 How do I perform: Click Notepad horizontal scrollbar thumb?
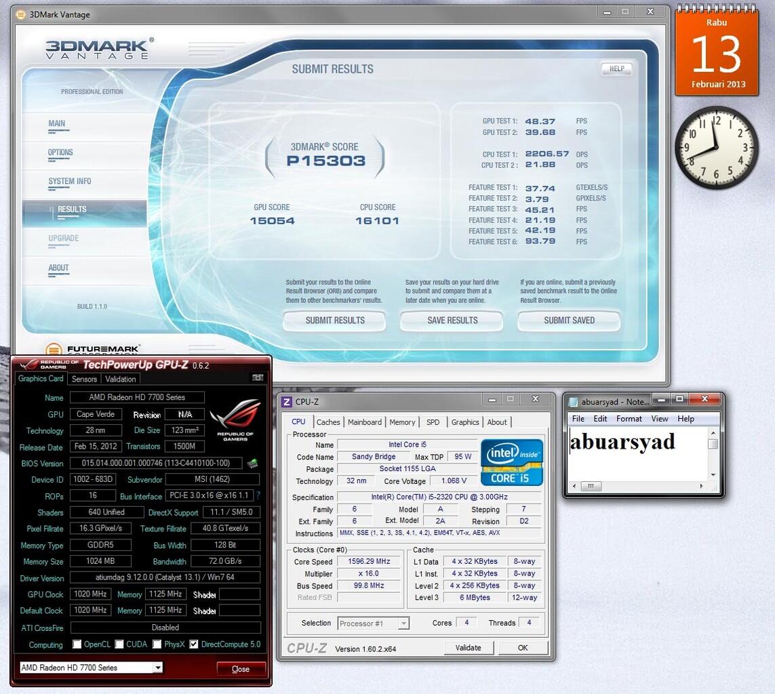[x=591, y=486]
